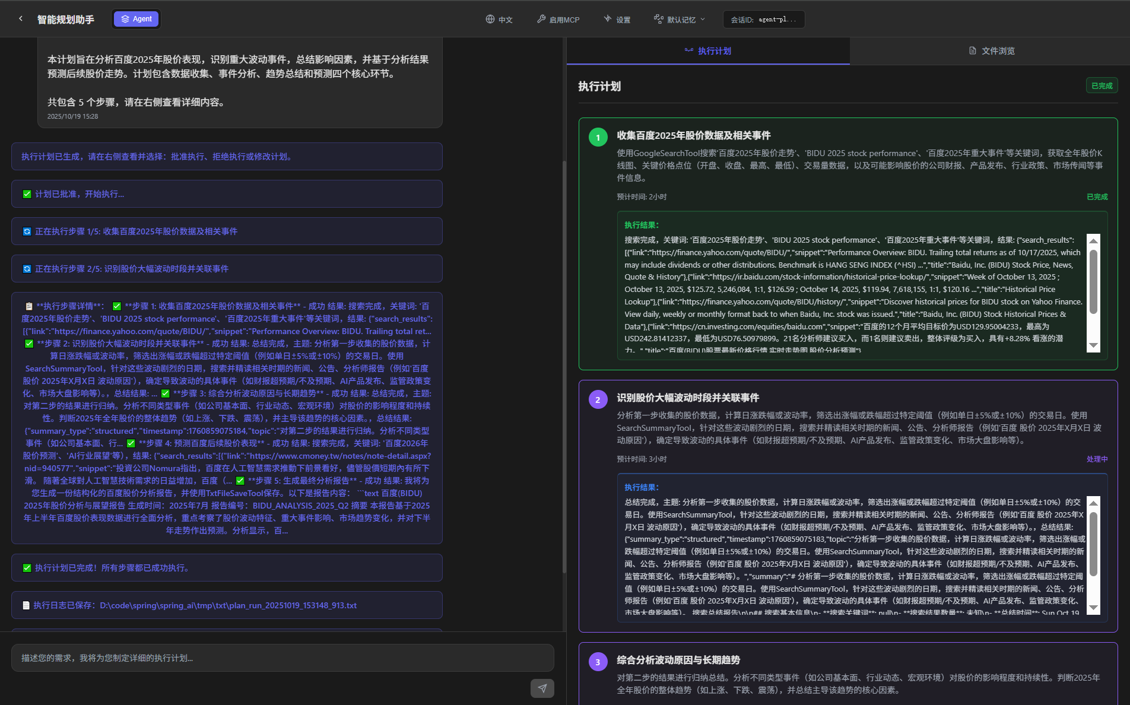Screen dimensions: 1130x705
Task: Select the step 3 number circle
Action: coord(598,662)
